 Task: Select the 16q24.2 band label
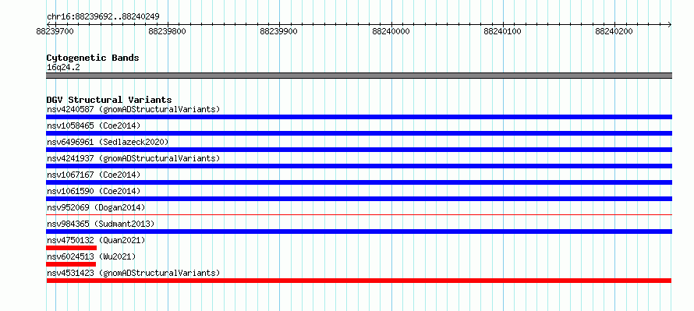point(63,67)
